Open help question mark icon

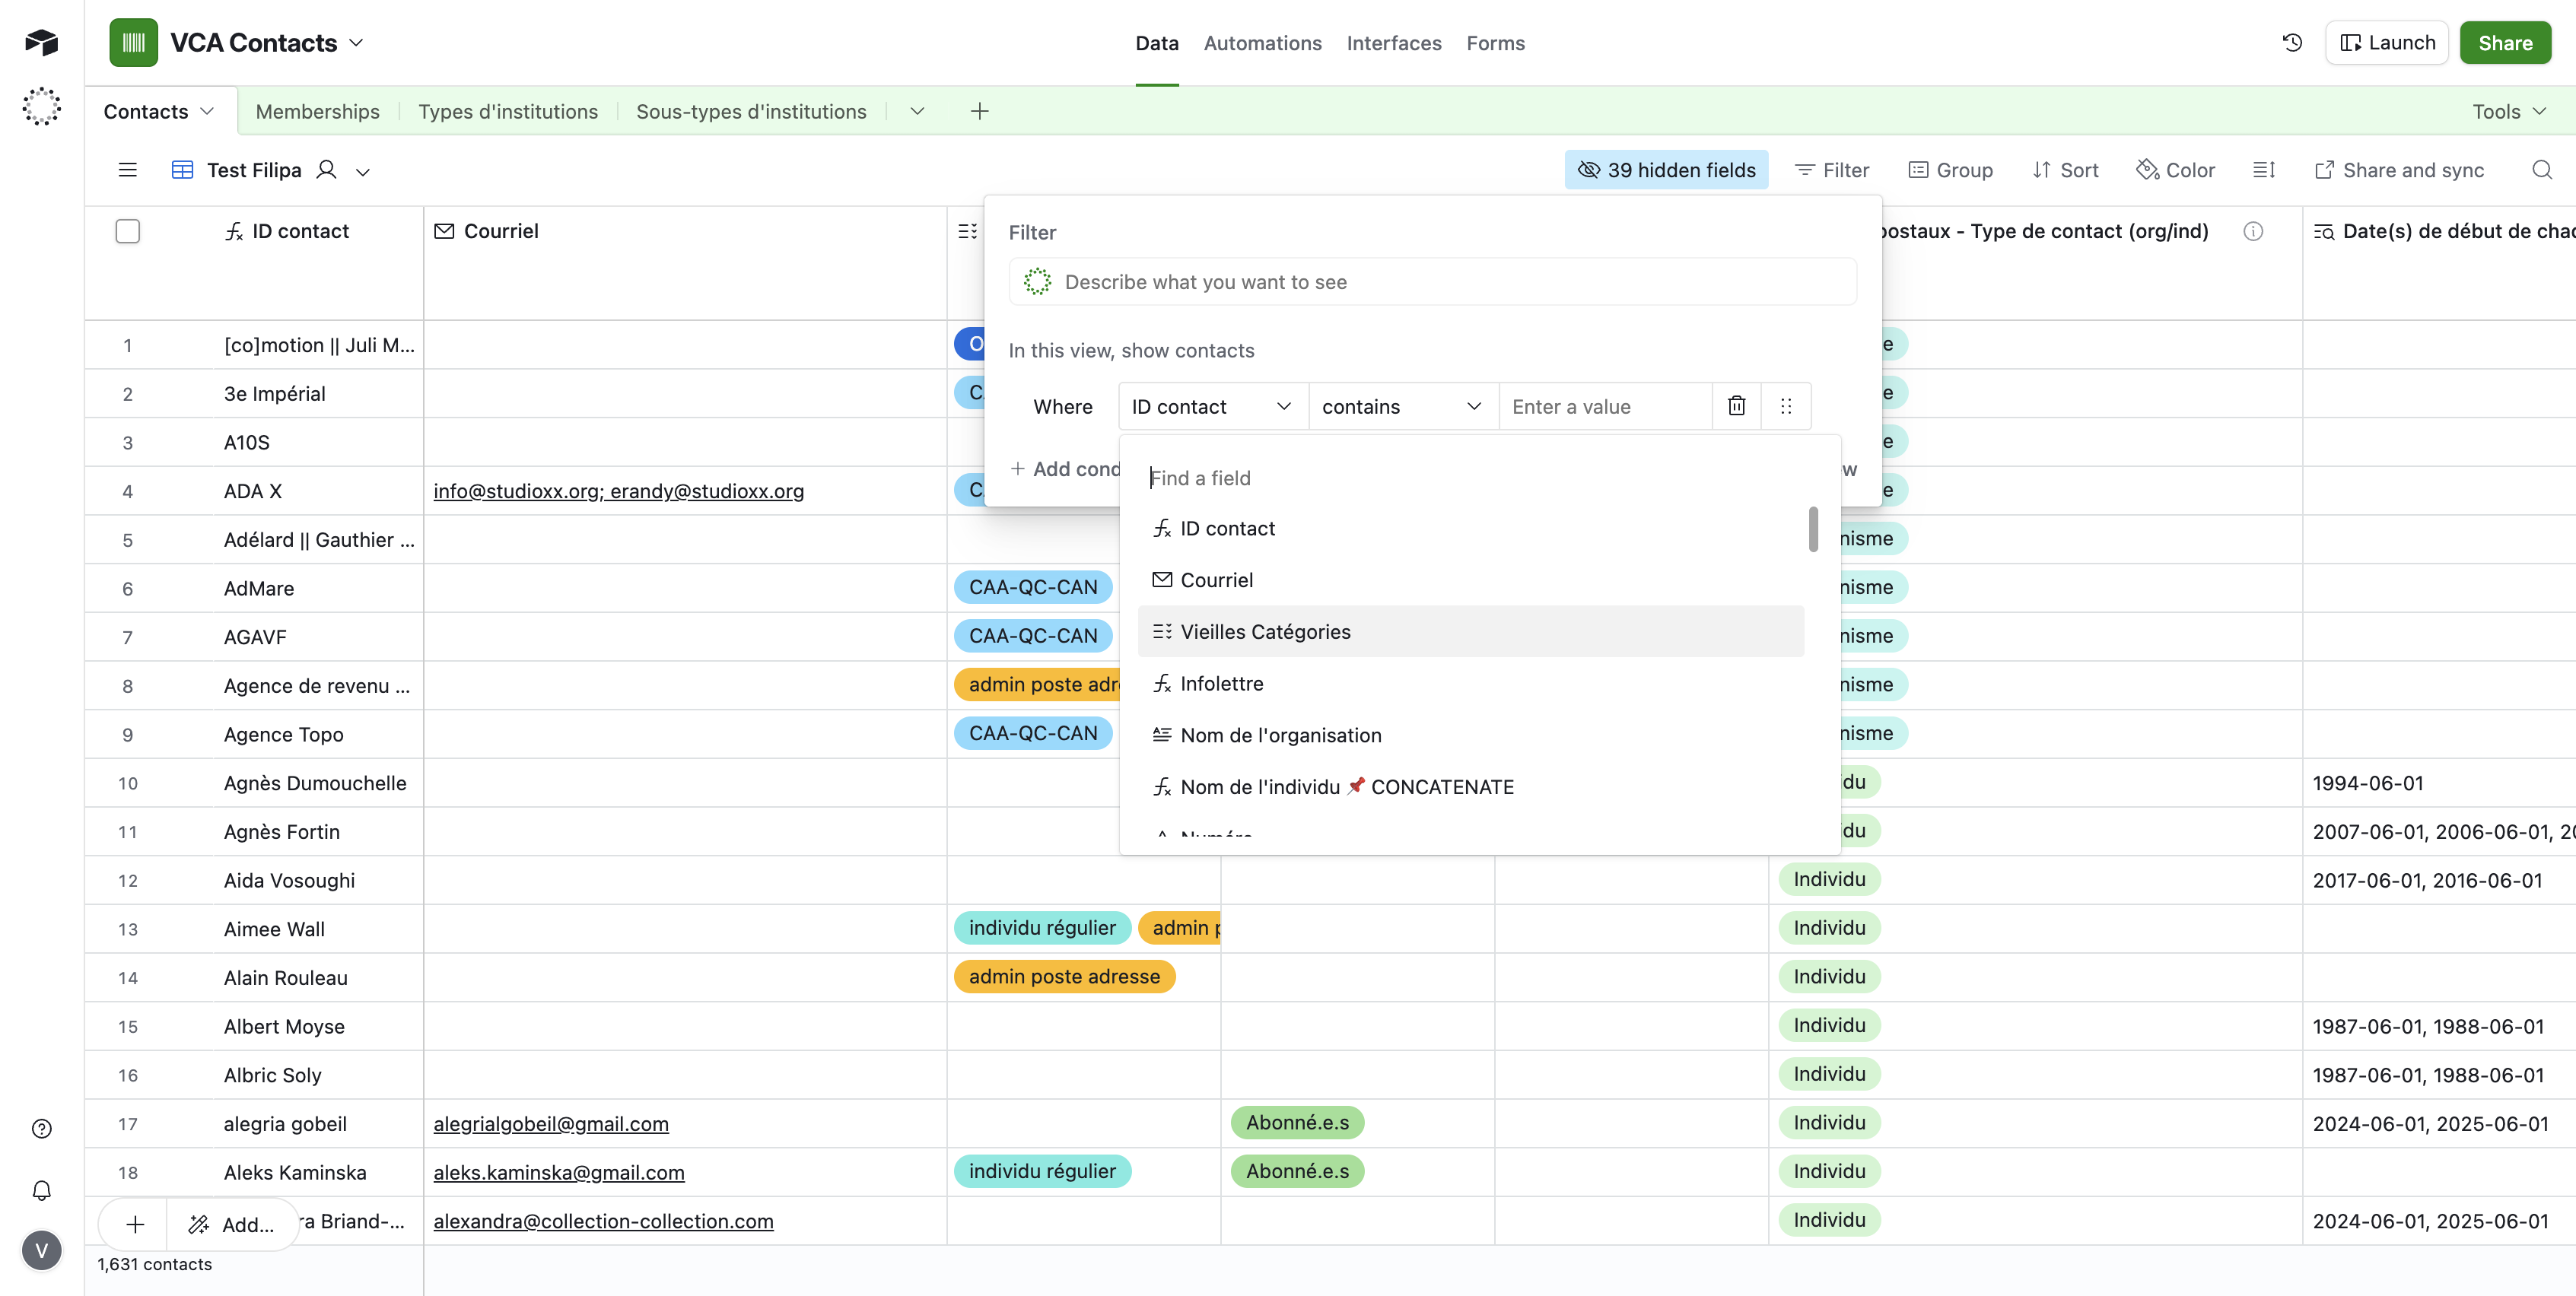point(41,1129)
